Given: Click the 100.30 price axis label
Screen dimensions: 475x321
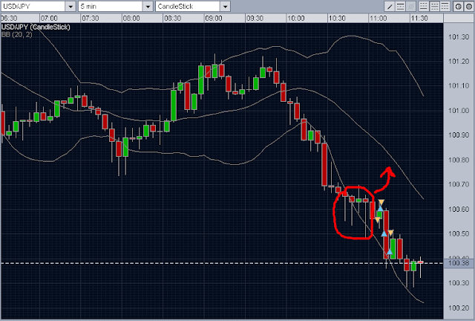Looking at the screenshot, I should (x=459, y=283).
